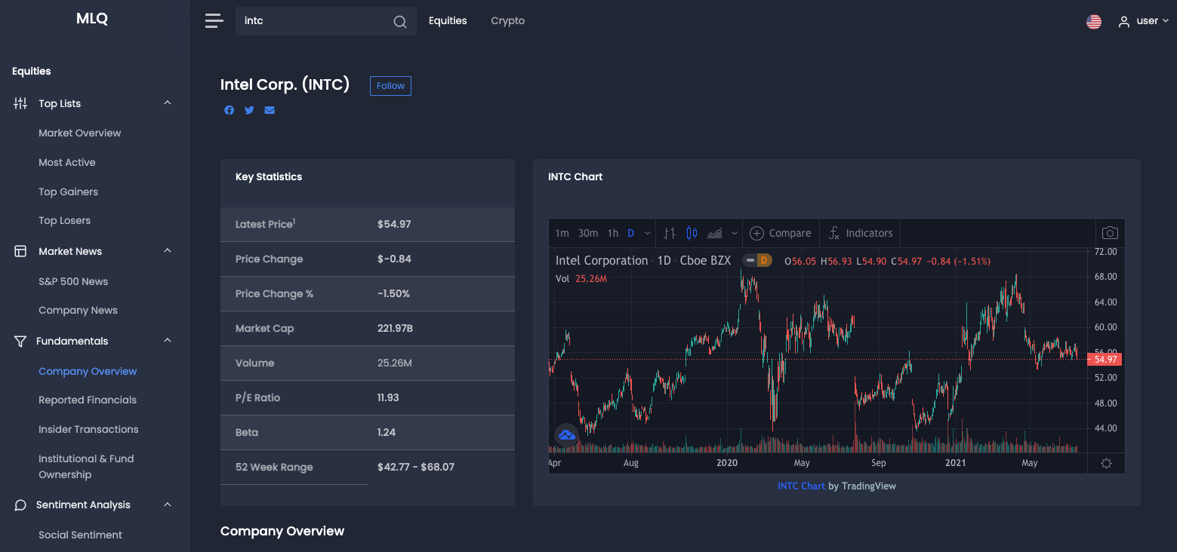Open Social Sentiment page
This screenshot has width=1177, height=552.
coord(80,535)
